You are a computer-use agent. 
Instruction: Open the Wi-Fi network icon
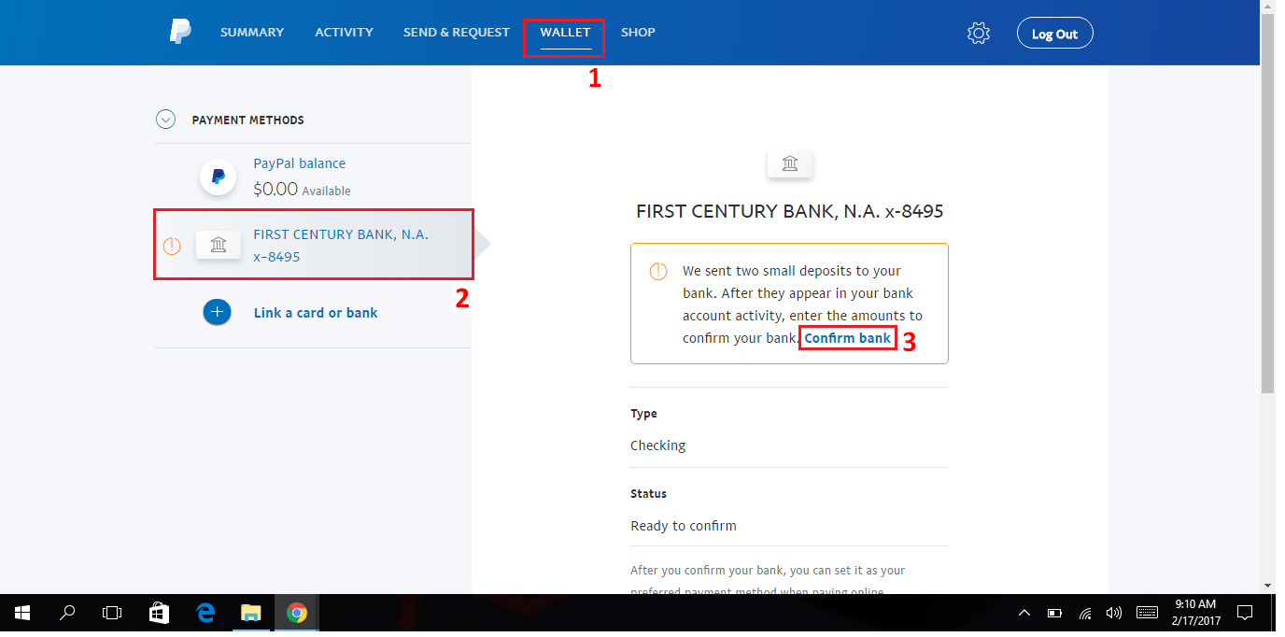(1085, 614)
